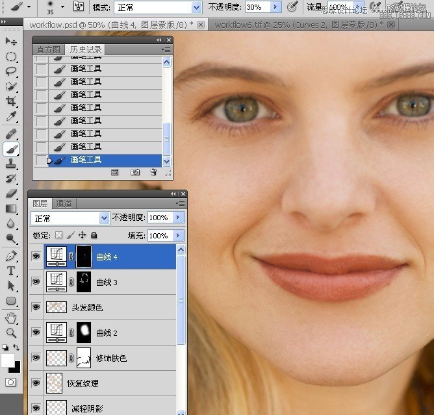Toggle lock transparent pixels

(x=58, y=235)
